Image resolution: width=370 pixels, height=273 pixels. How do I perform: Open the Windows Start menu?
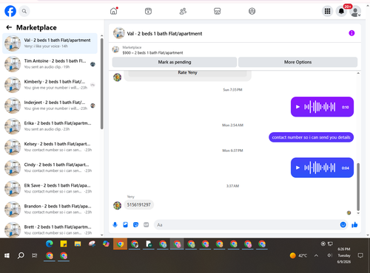7,255
